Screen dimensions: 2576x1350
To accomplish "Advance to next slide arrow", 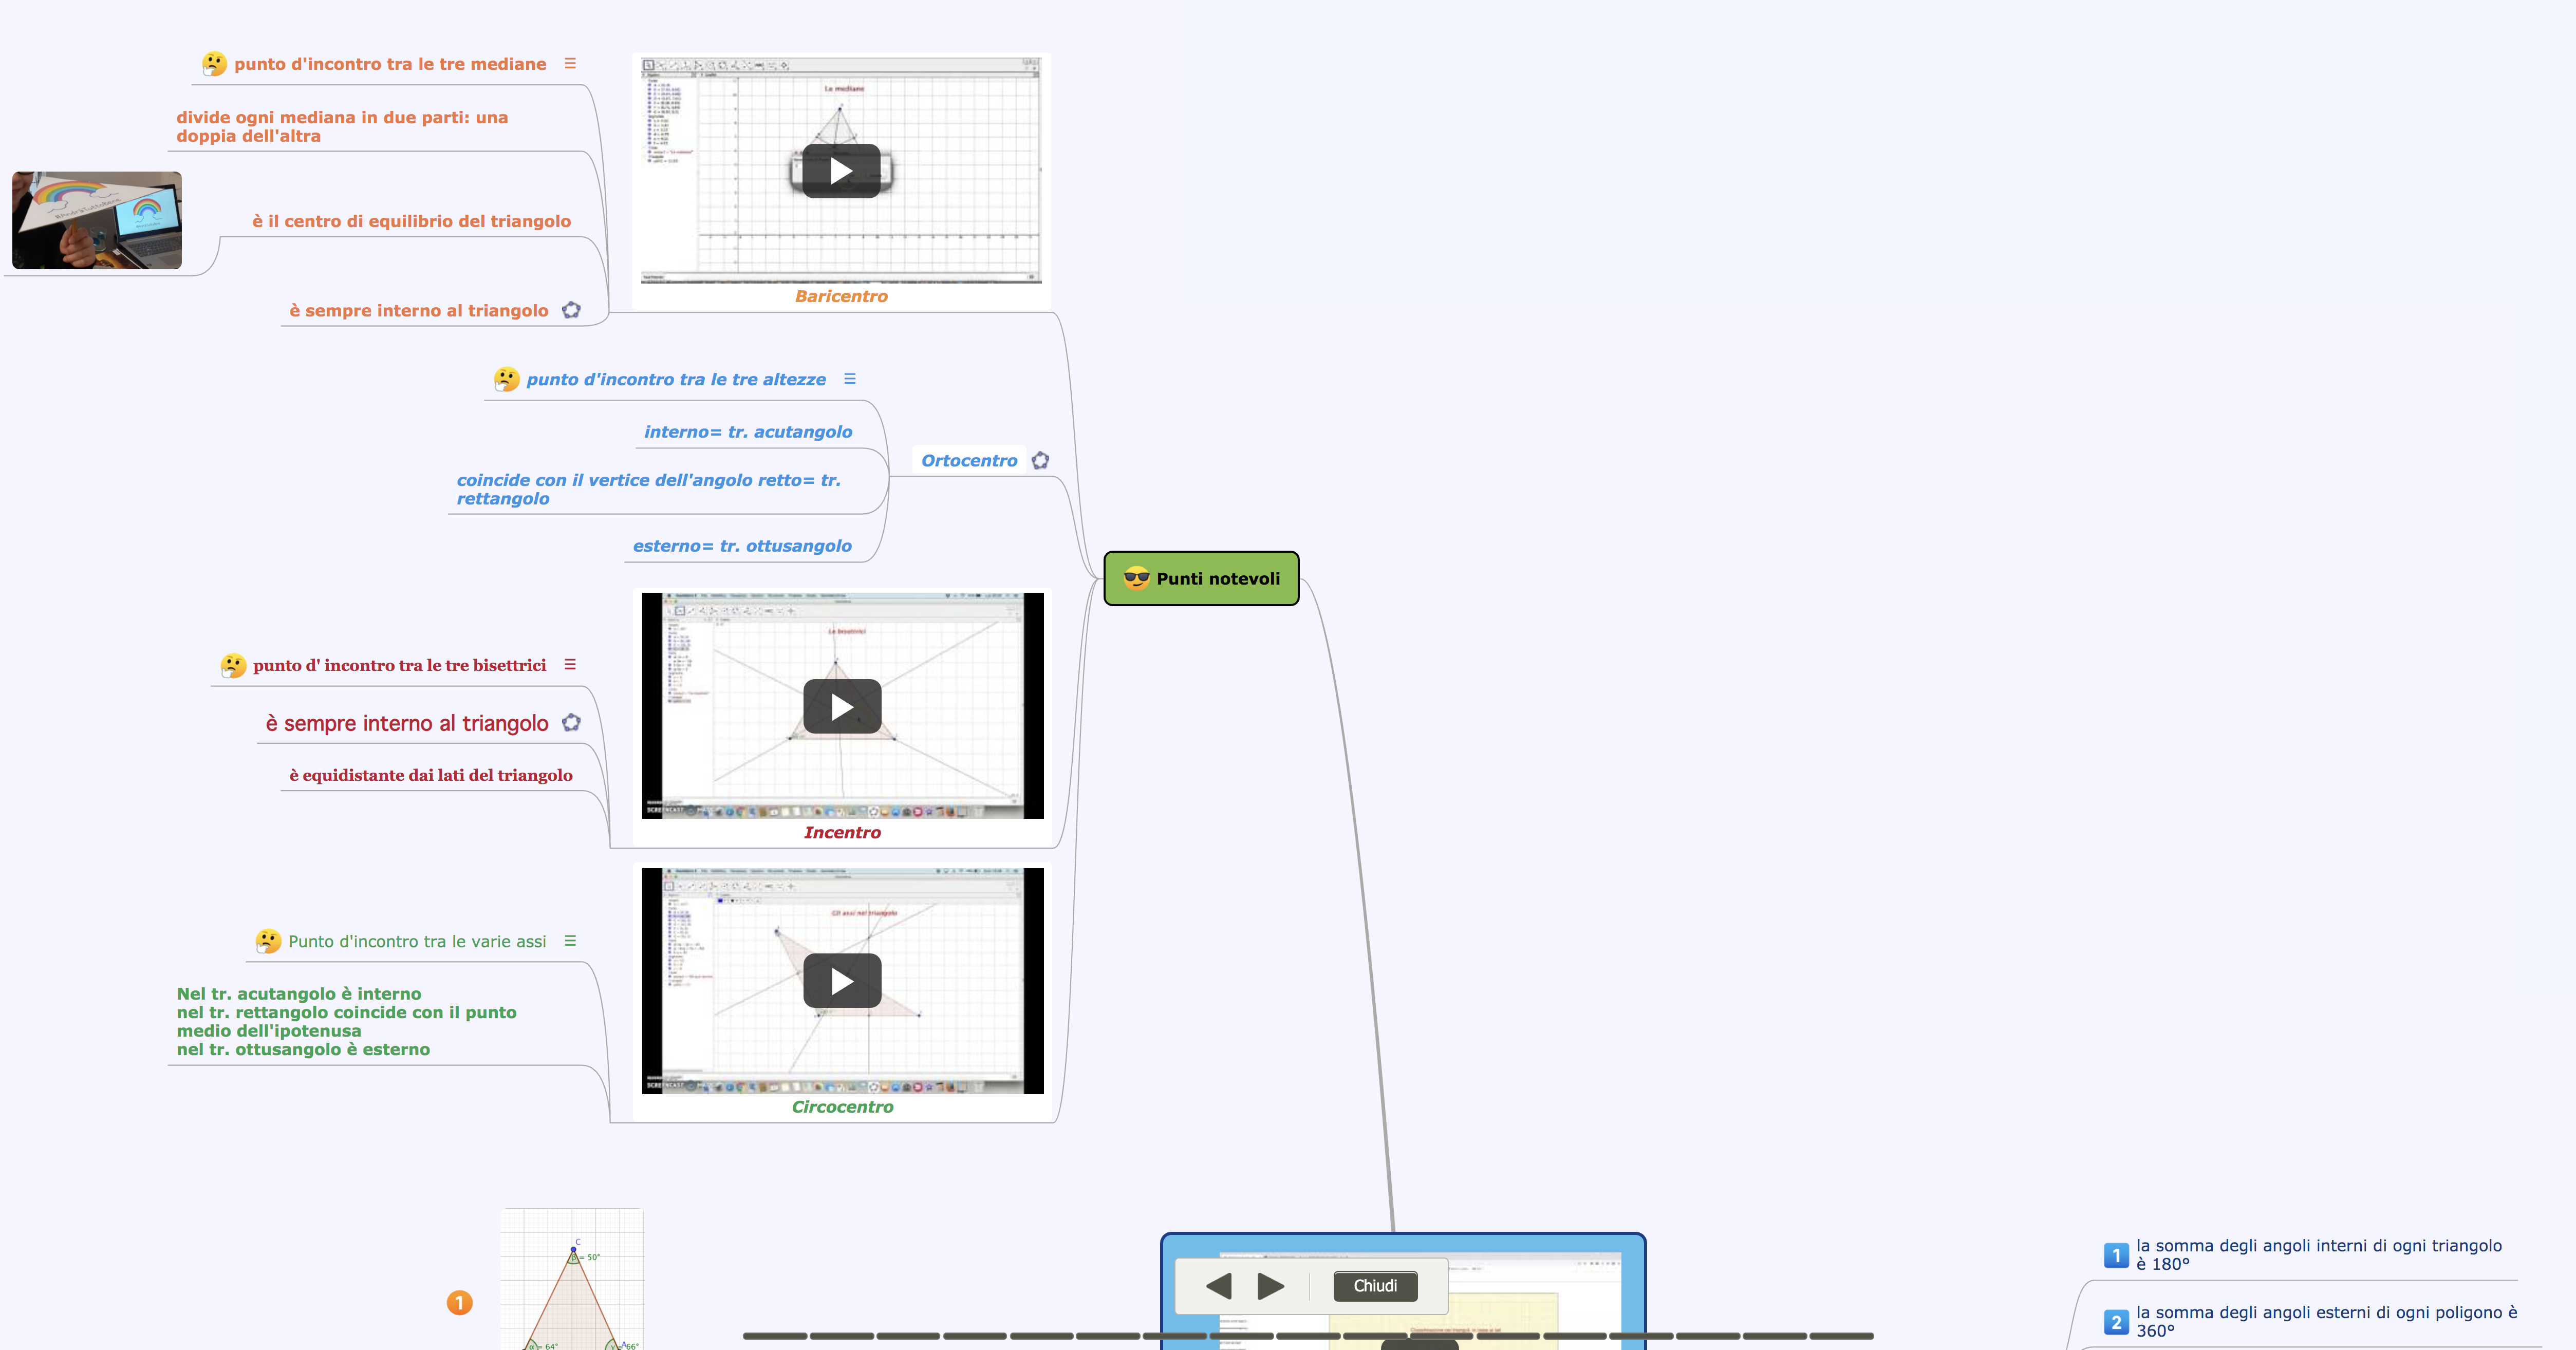I will 1270,1286.
